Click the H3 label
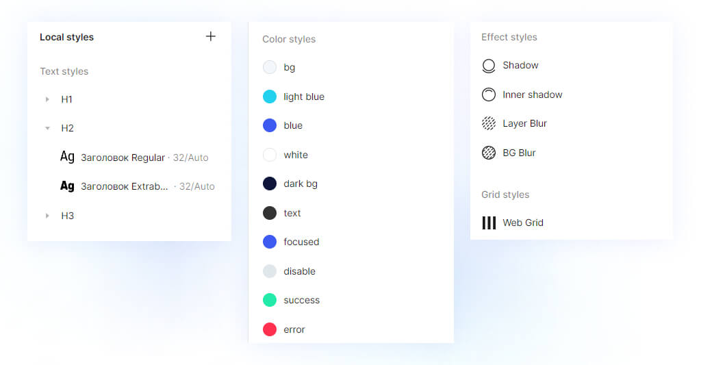The width and height of the screenshot is (701, 365). [67, 216]
